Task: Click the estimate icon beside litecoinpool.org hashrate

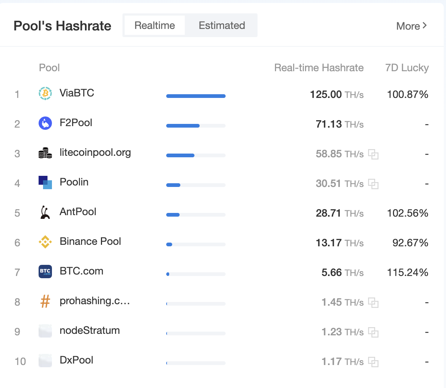Action: point(373,154)
